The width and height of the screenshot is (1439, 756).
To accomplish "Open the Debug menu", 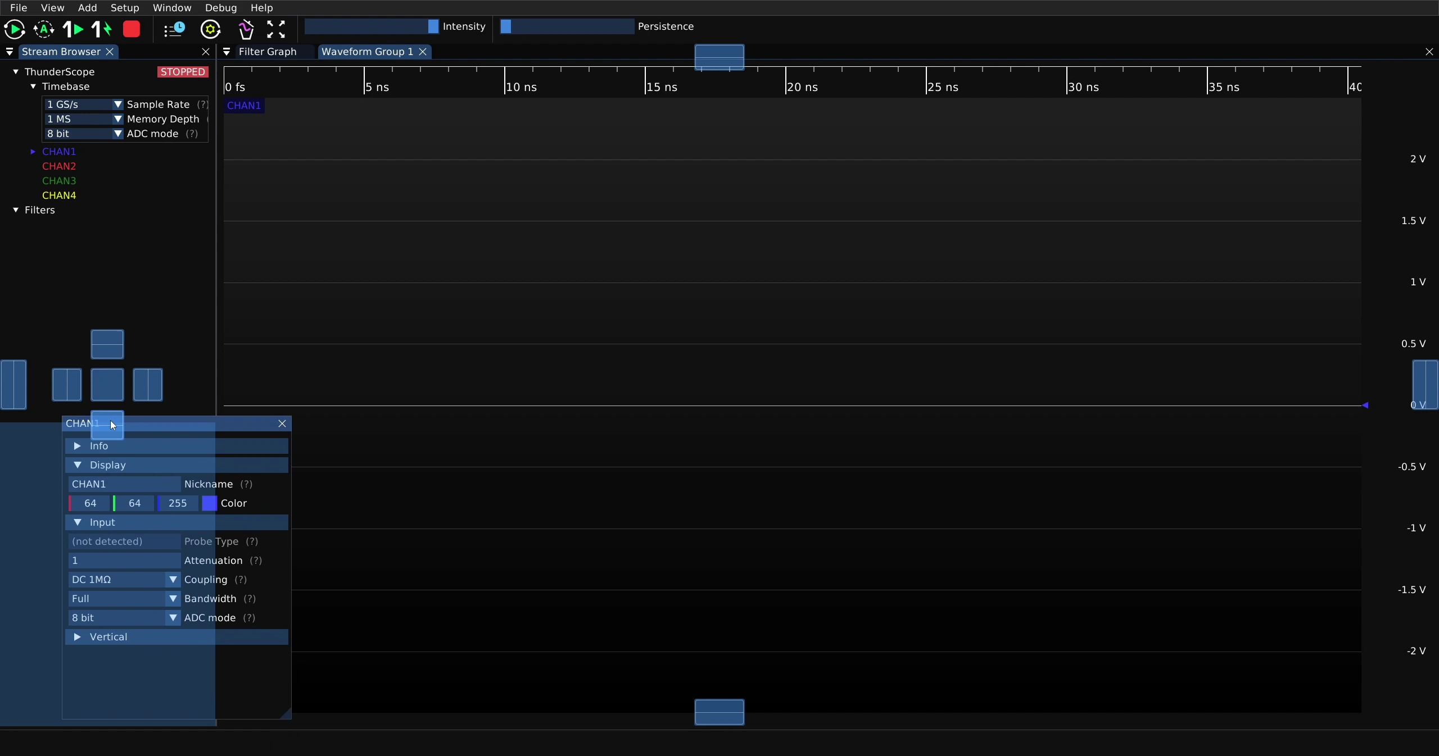I will coord(221,8).
